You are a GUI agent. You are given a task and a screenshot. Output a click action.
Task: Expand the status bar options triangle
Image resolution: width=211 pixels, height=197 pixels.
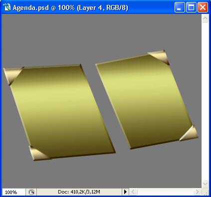pos(125,192)
